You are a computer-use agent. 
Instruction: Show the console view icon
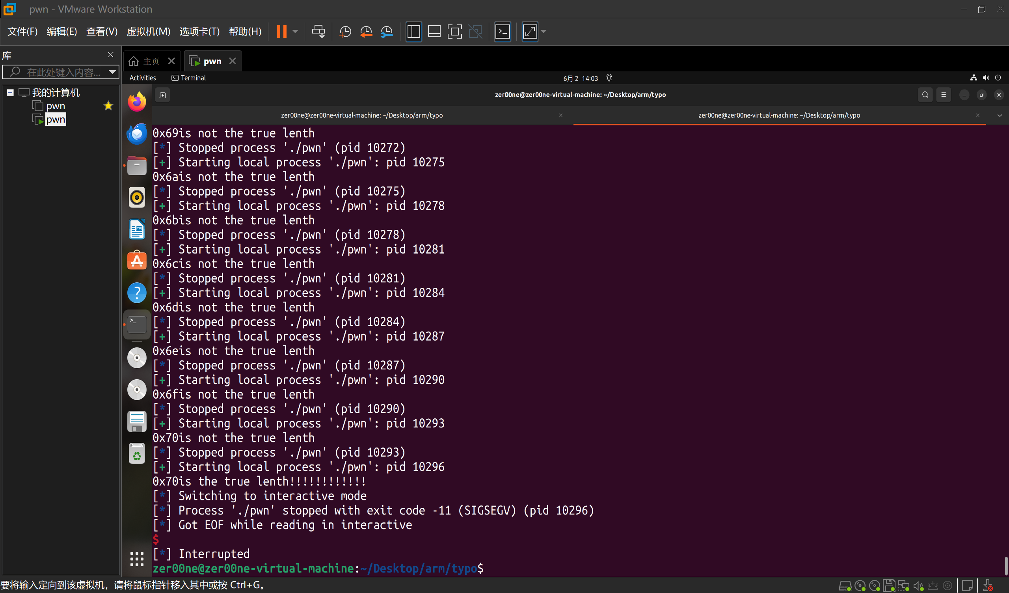503,31
